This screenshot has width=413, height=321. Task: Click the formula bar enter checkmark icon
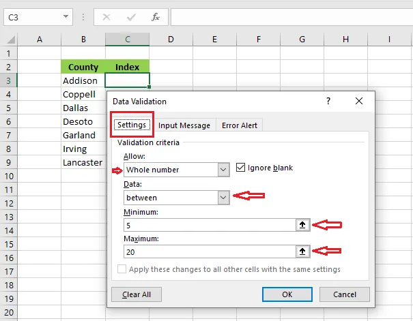131,17
